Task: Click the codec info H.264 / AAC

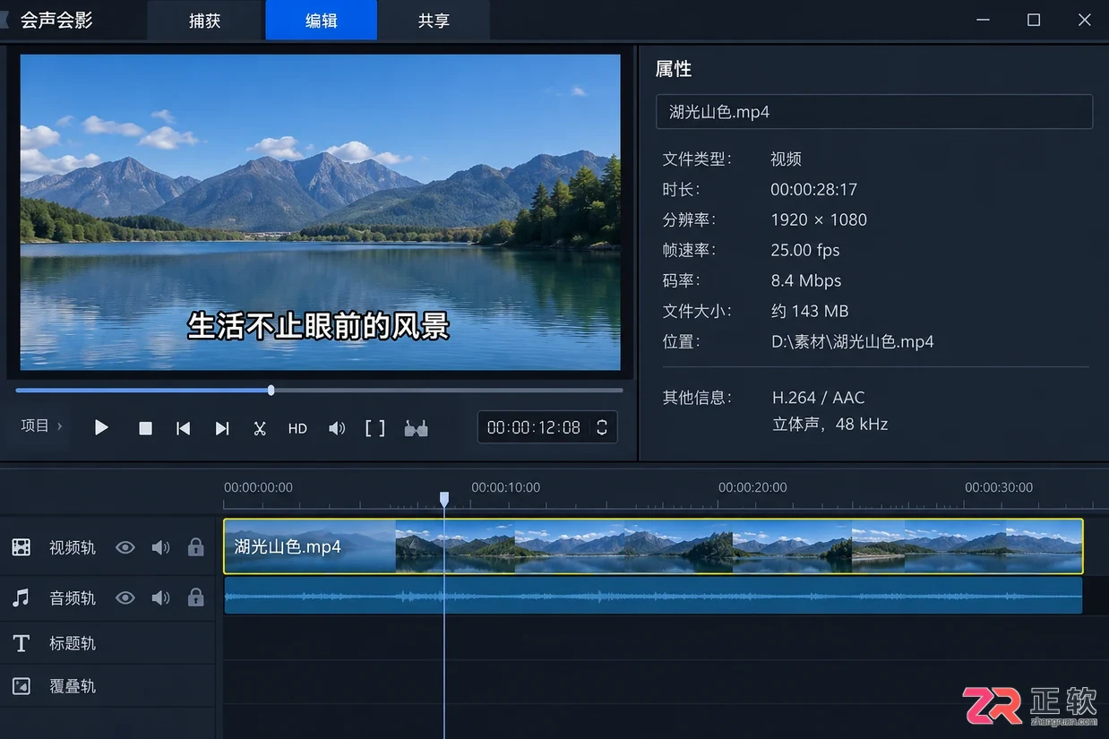Action: 819,398
